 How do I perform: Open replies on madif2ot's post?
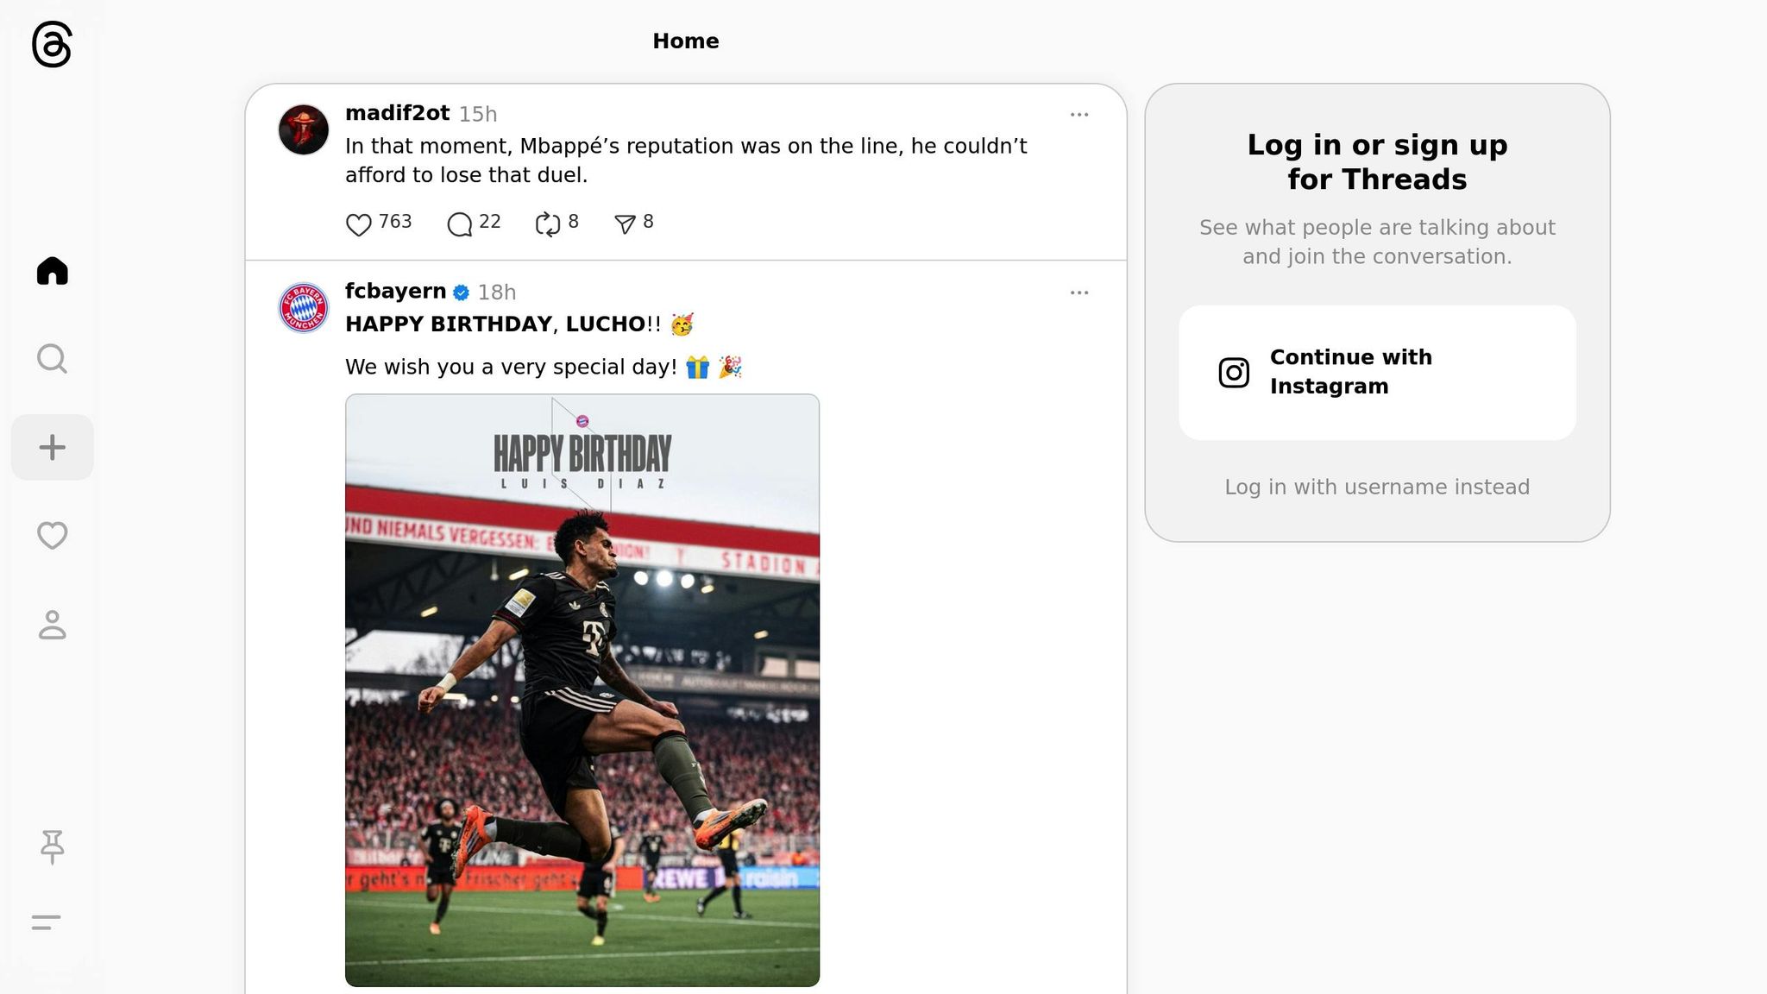click(x=460, y=223)
